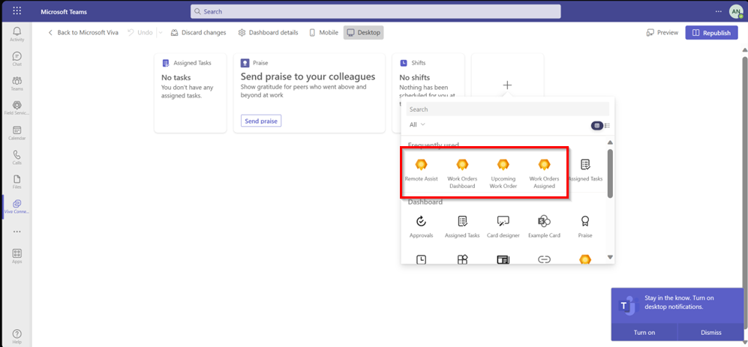Discard changes to the dashboard
Screen dimensions: 748x347
pyautogui.click(x=199, y=32)
